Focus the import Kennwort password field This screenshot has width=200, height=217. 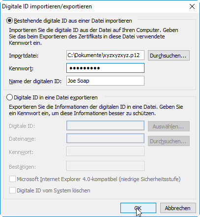click(x=105, y=68)
